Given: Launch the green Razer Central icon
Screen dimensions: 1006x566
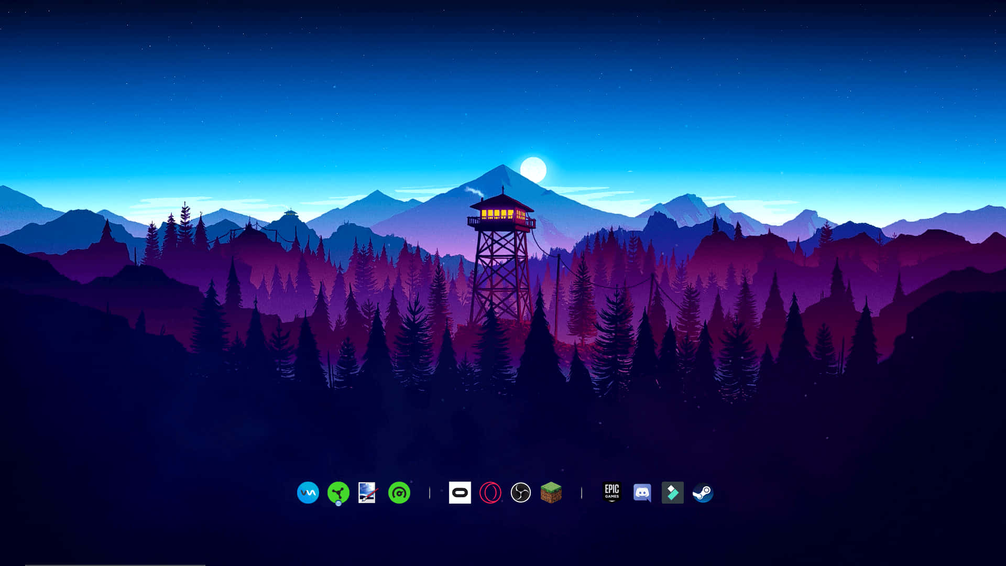Looking at the screenshot, I should pos(338,492).
